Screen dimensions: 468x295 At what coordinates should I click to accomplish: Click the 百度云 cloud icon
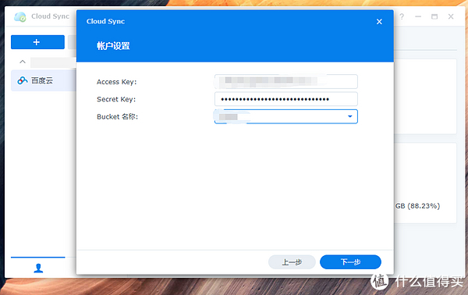click(x=23, y=80)
